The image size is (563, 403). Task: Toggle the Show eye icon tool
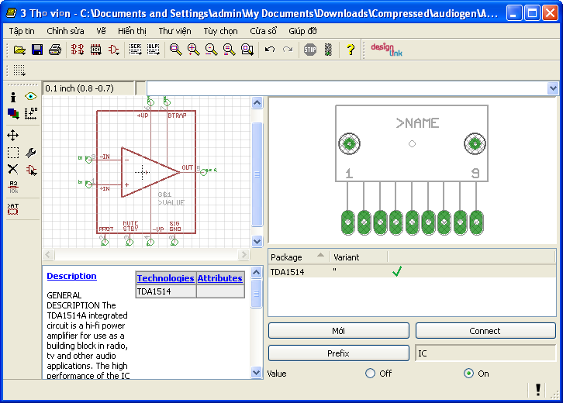point(31,97)
